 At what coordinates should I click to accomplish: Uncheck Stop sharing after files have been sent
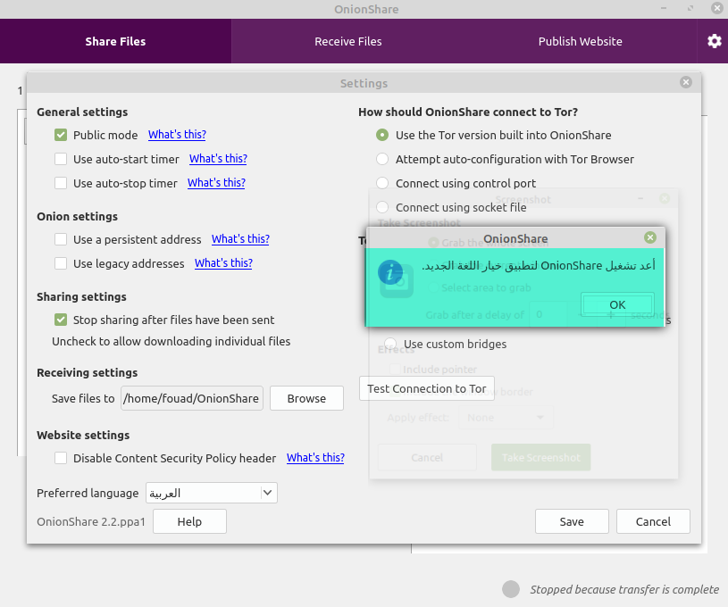tap(61, 320)
